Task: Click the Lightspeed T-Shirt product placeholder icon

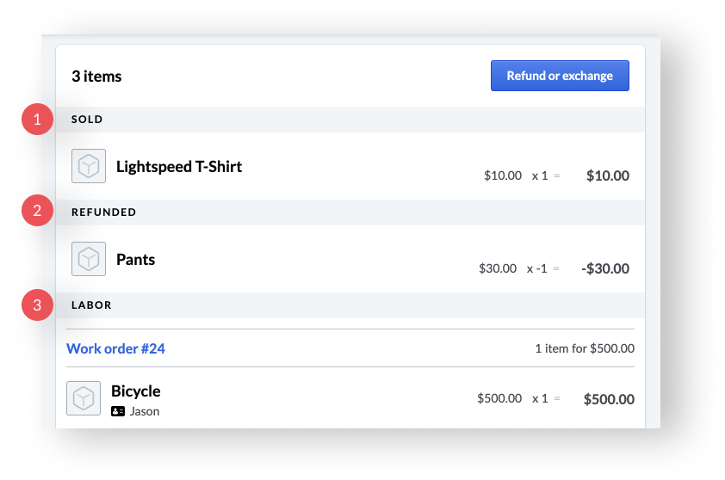Action: tap(89, 166)
